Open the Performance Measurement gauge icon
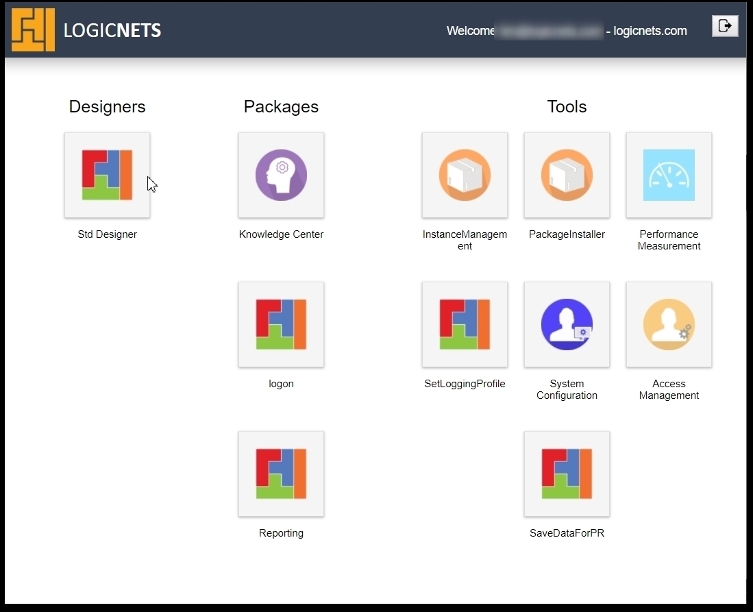 pos(669,175)
